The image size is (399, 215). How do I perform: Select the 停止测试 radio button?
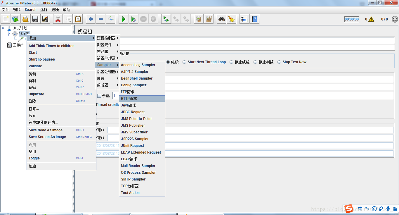point(255,62)
